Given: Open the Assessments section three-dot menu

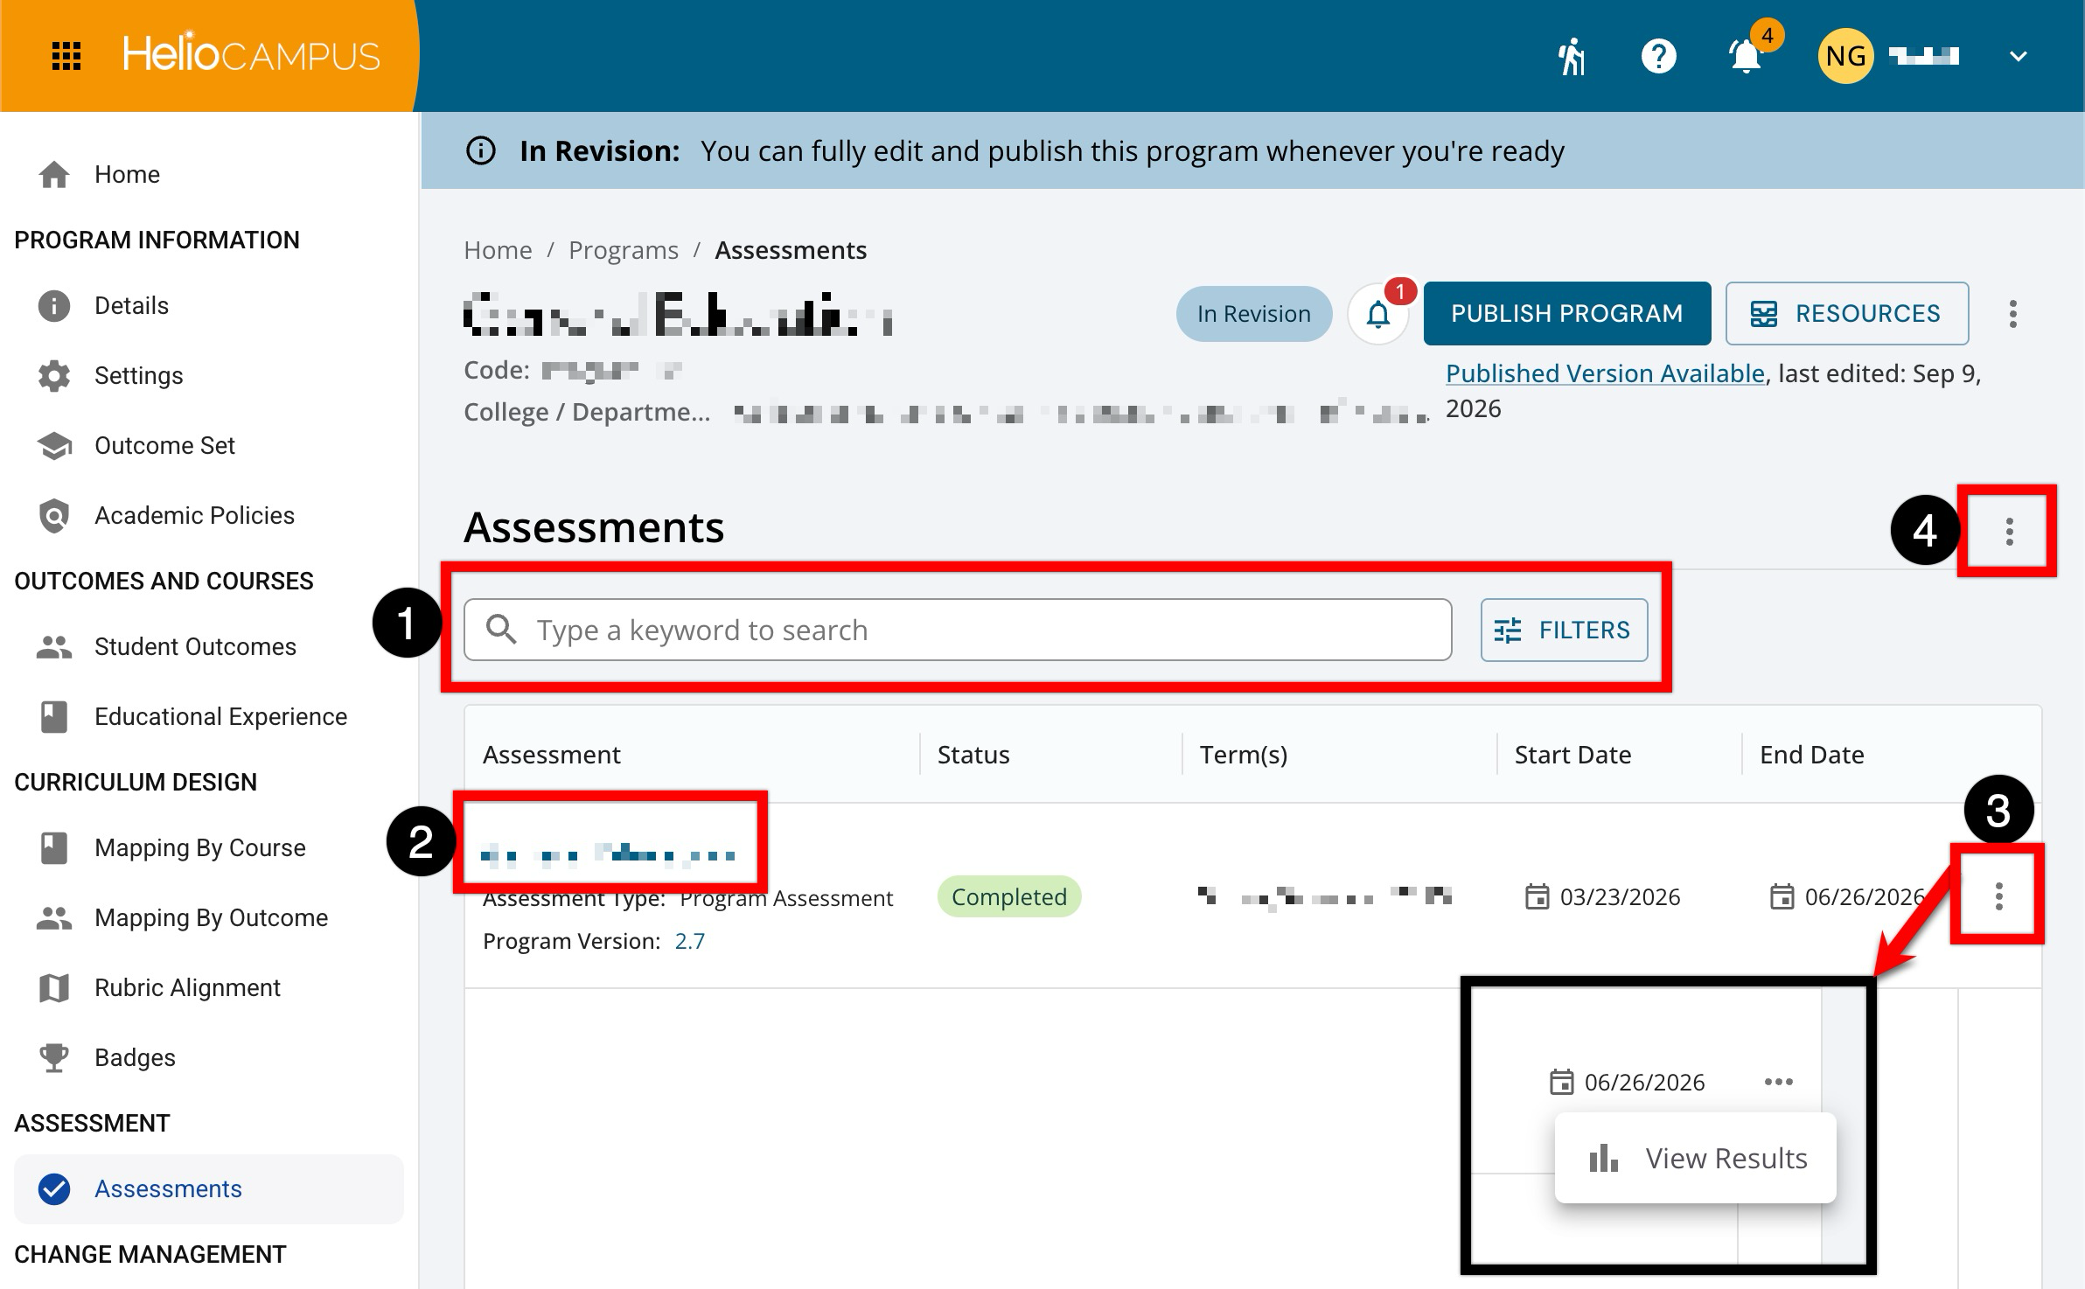Looking at the screenshot, I should 2010,531.
